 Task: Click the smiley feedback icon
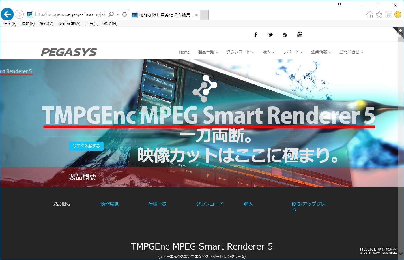pyautogui.click(x=397, y=14)
